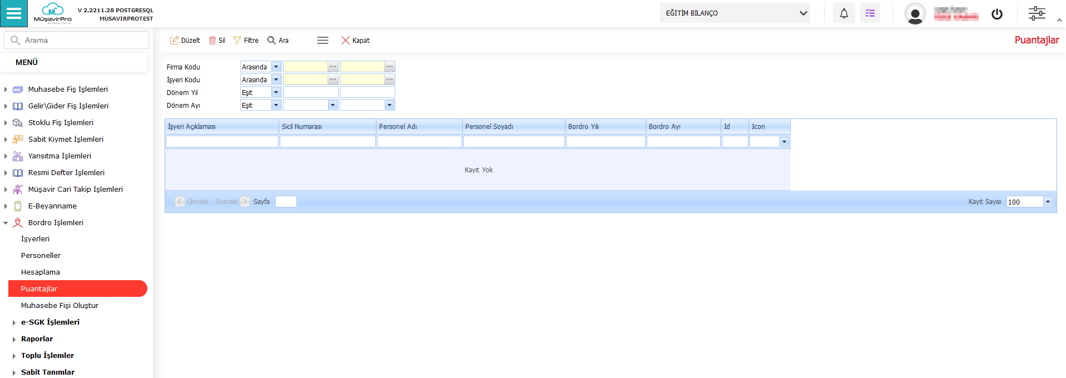Sort by Personel Adı column header
This screenshot has width=1066, height=378.
(419, 126)
